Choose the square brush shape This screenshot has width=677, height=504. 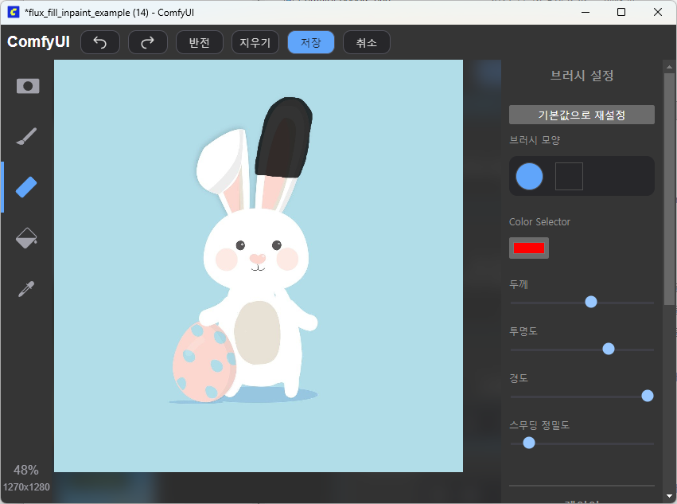569,176
